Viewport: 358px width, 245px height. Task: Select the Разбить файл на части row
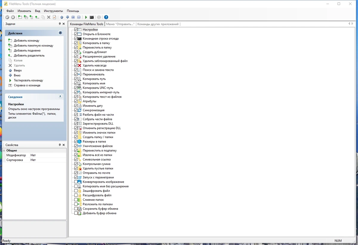tap(98, 115)
